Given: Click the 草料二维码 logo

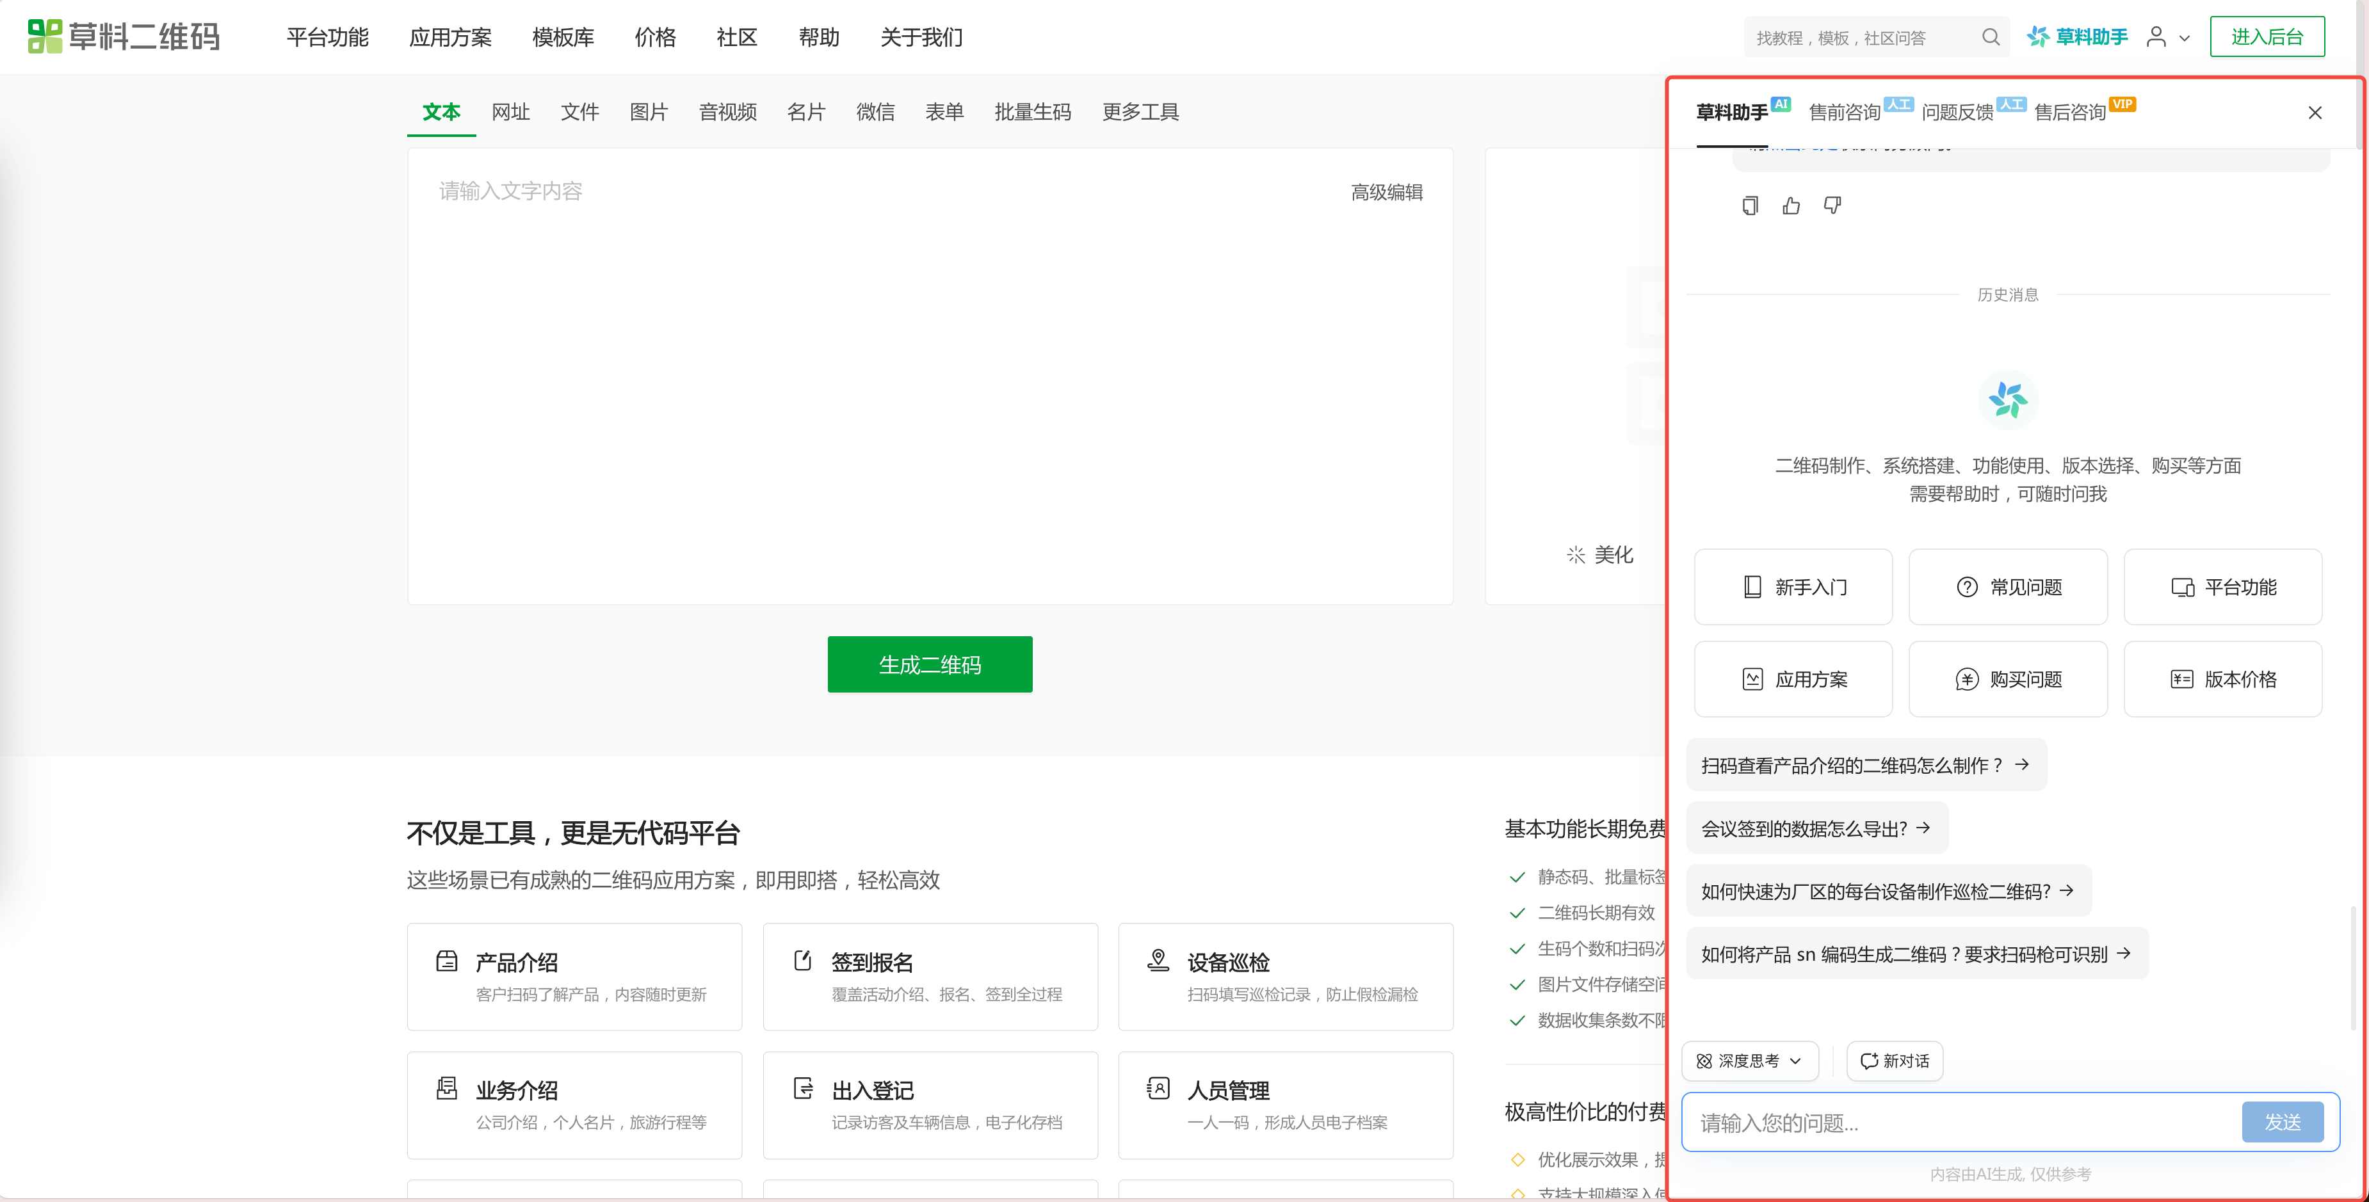Looking at the screenshot, I should 124,36.
